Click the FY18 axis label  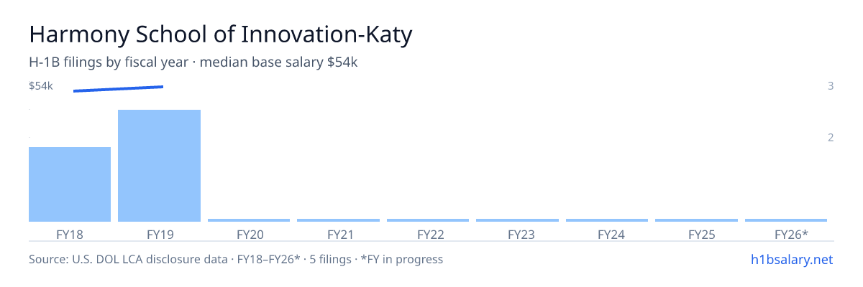[x=70, y=234]
